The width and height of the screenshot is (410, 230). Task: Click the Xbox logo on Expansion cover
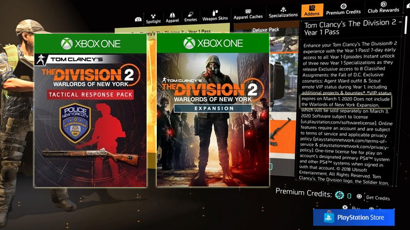[x=189, y=43]
